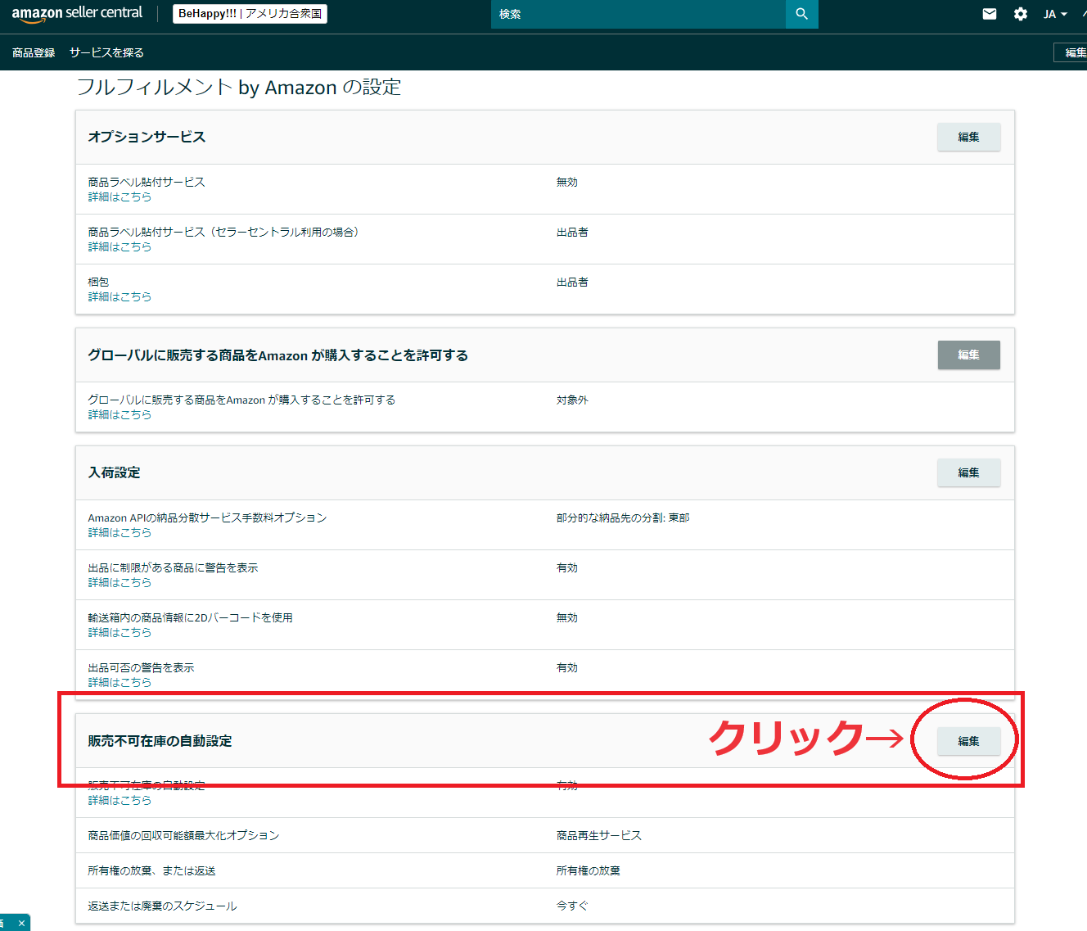Open 詳細はこちら under 出品に制限がある商品に警告を表示
The height and width of the screenshot is (931, 1087).
(120, 582)
